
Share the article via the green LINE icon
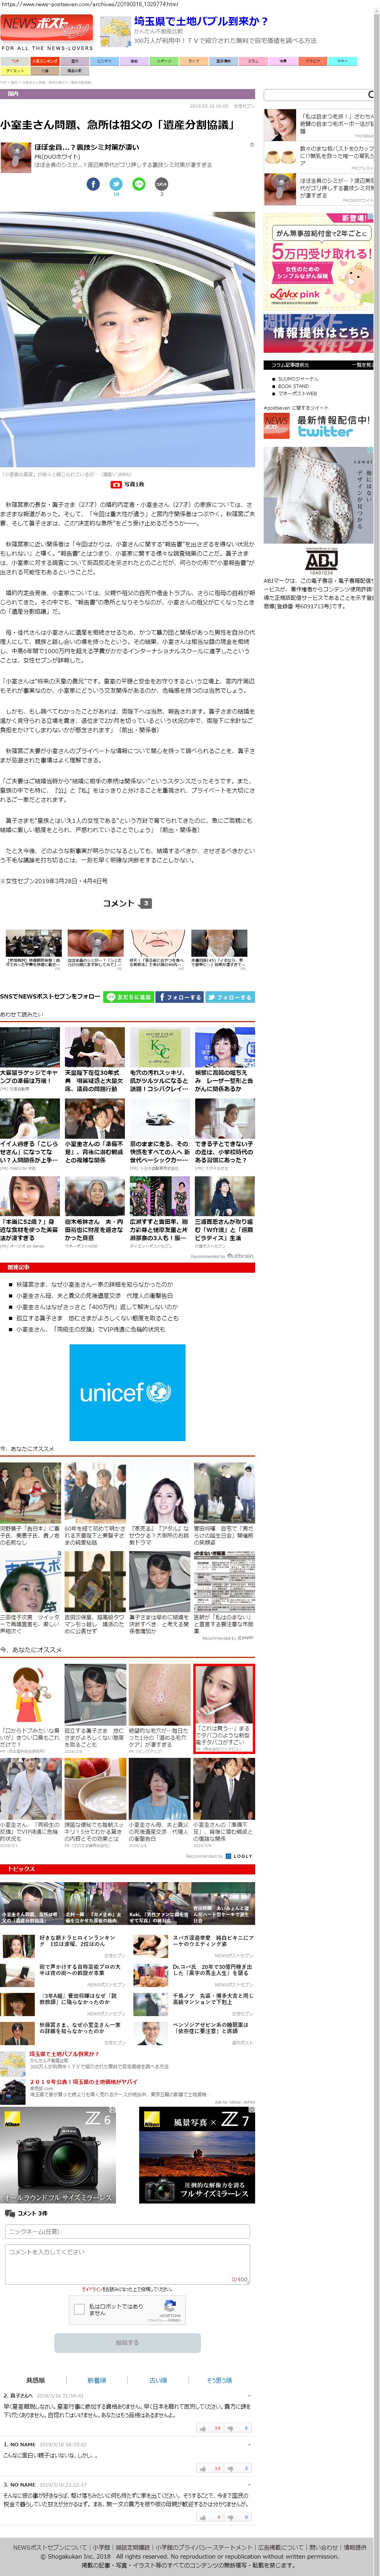click(x=139, y=184)
